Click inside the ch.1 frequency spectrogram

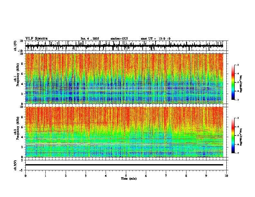coord(124,79)
